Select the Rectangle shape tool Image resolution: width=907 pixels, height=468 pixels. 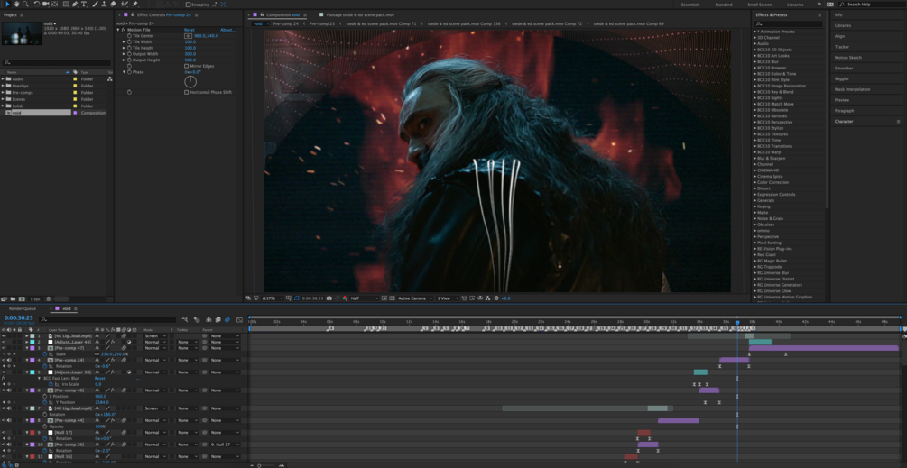pyautogui.click(x=66, y=4)
